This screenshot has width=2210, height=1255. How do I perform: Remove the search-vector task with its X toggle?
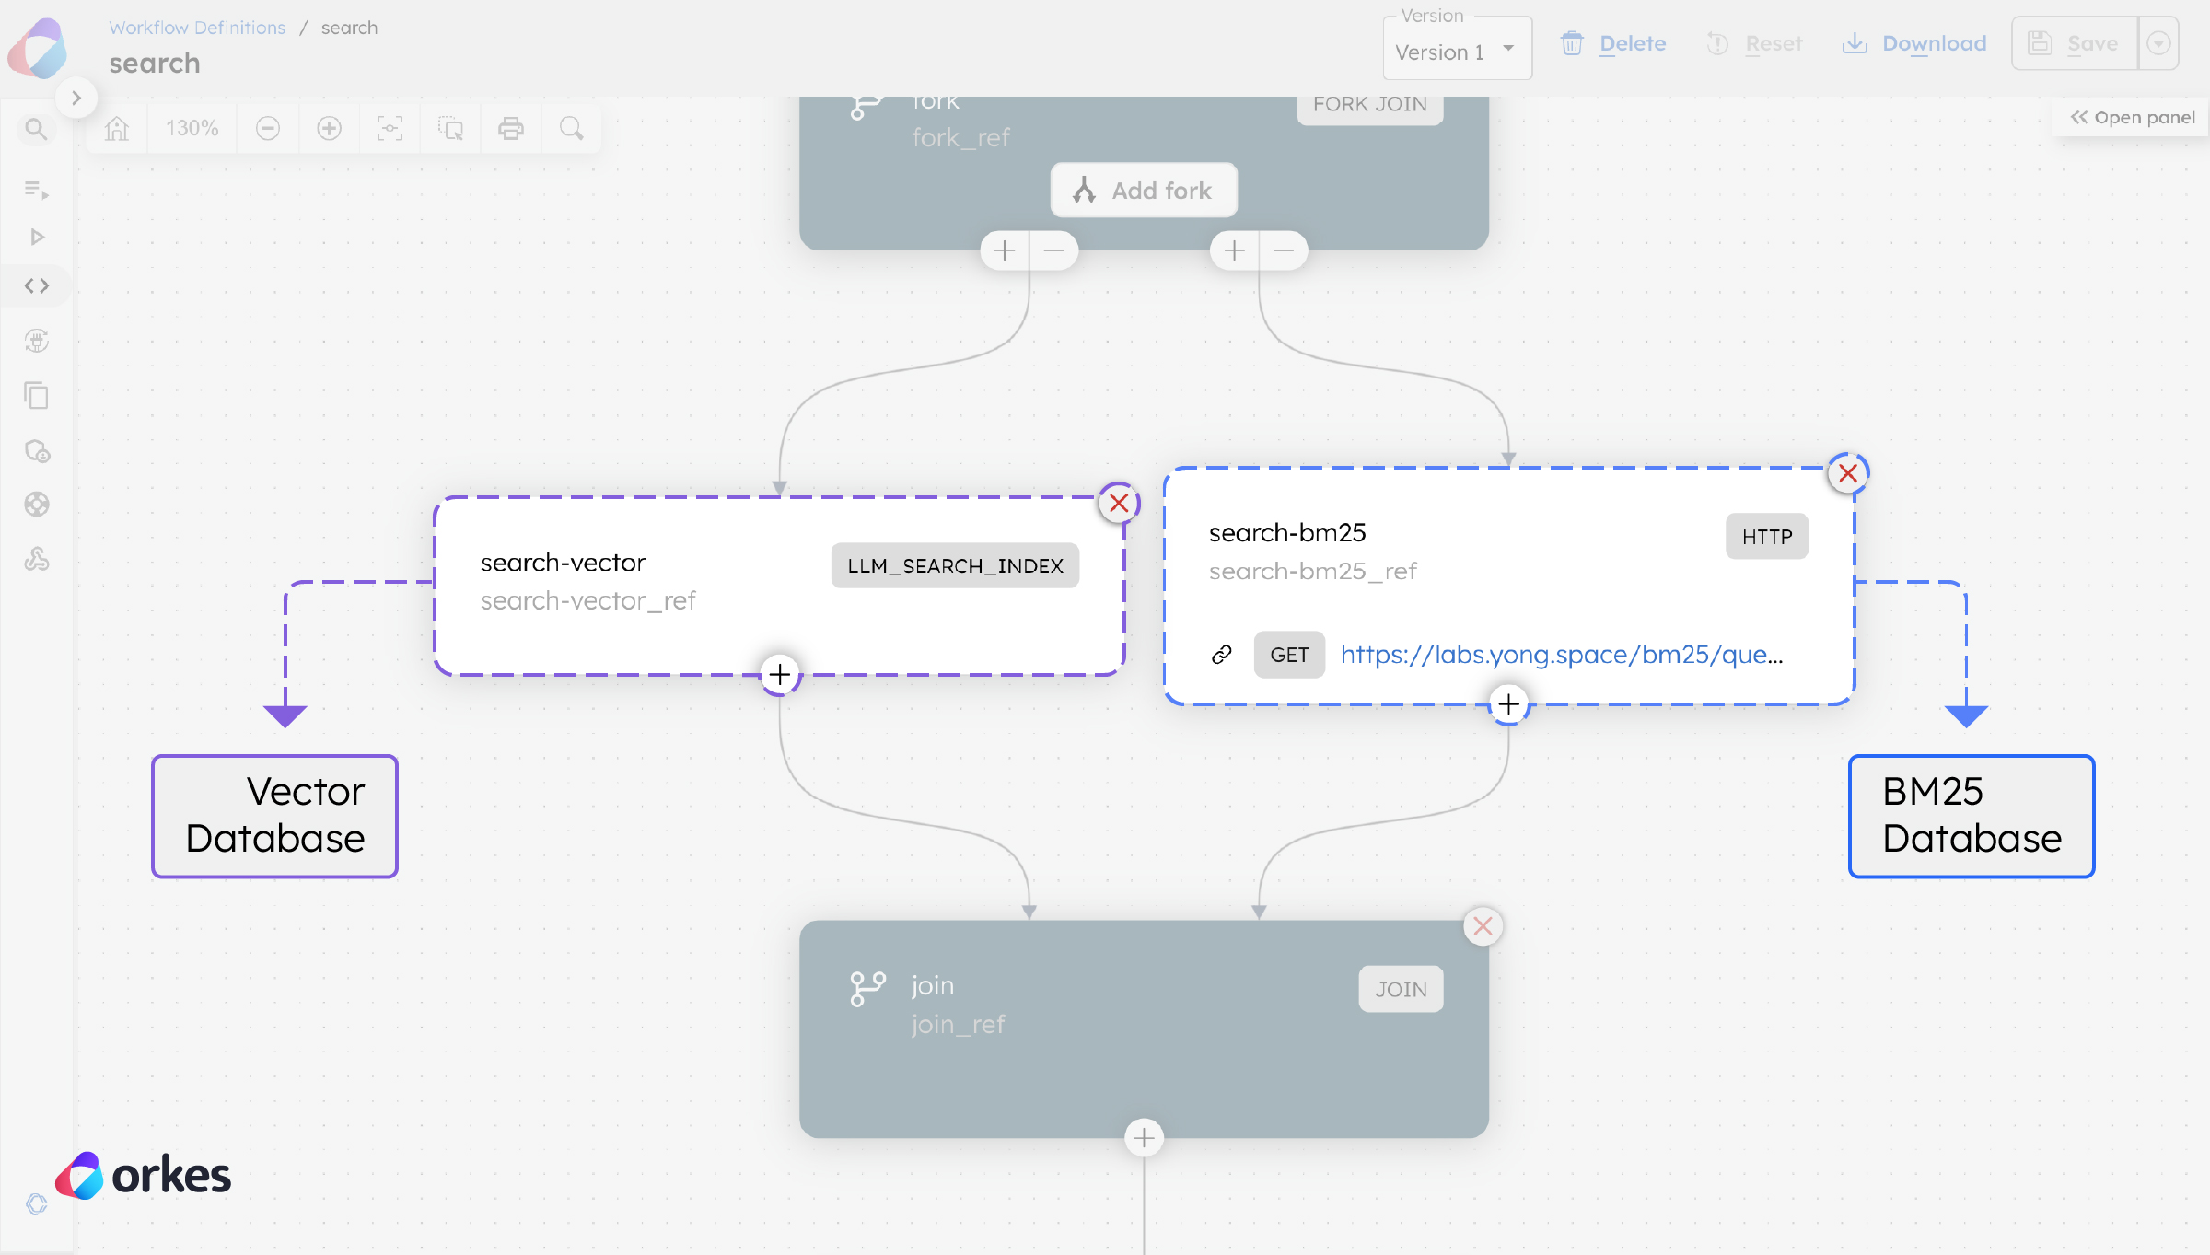coord(1118,504)
